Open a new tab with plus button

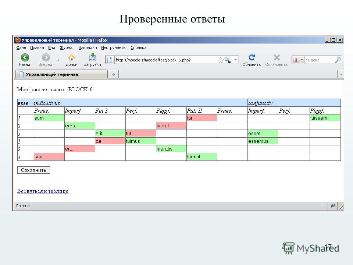coord(113,74)
